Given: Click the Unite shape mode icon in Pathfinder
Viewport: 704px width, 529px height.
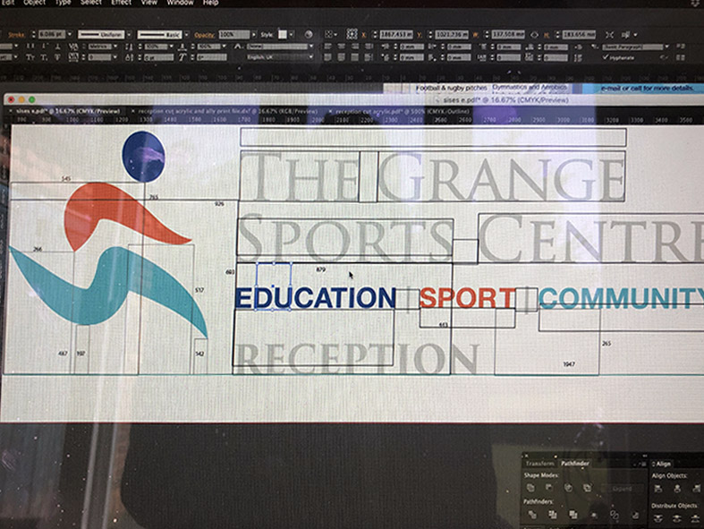Looking at the screenshot, I should [x=530, y=488].
